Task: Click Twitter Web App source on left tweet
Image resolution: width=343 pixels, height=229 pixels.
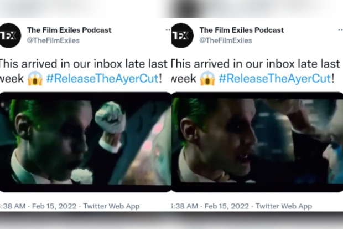Action: click(x=111, y=206)
